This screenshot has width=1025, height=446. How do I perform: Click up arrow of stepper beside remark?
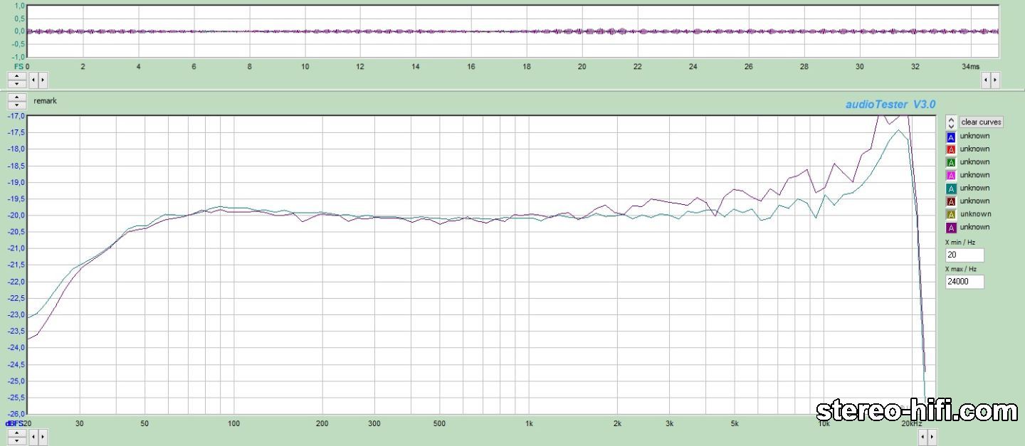coord(17,97)
